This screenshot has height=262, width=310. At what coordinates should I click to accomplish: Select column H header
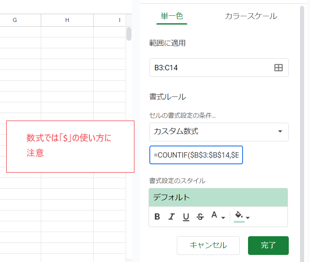click(x=67, y=20)
